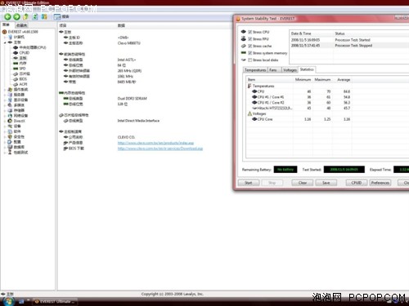
Task: Switch to the 收藏夹 favorites tab
Action: coord(21,25)
